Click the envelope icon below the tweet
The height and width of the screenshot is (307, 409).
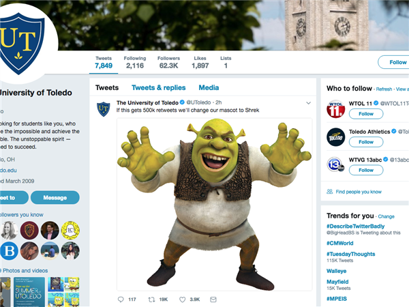pyautogui.click(x=213, y=299)
